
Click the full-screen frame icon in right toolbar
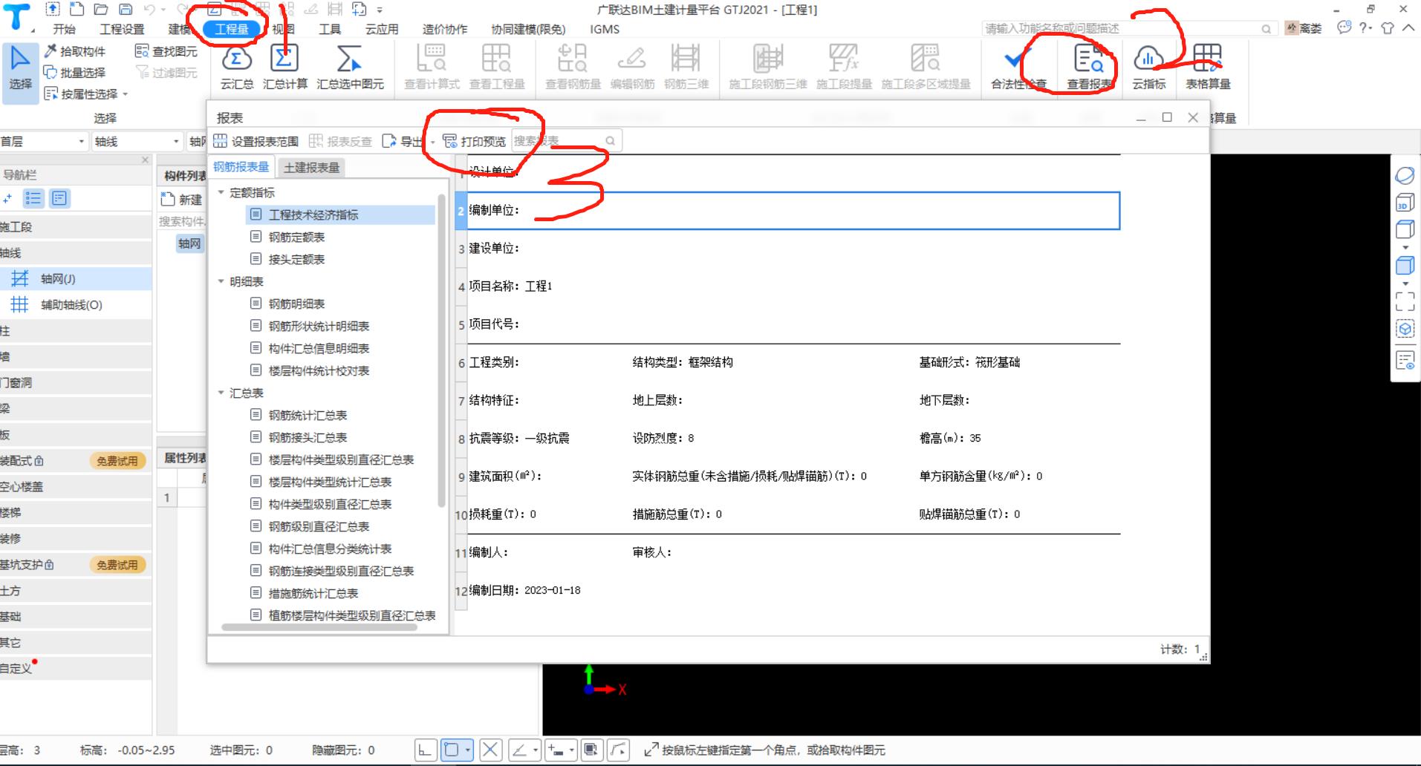coord(1405,301)
